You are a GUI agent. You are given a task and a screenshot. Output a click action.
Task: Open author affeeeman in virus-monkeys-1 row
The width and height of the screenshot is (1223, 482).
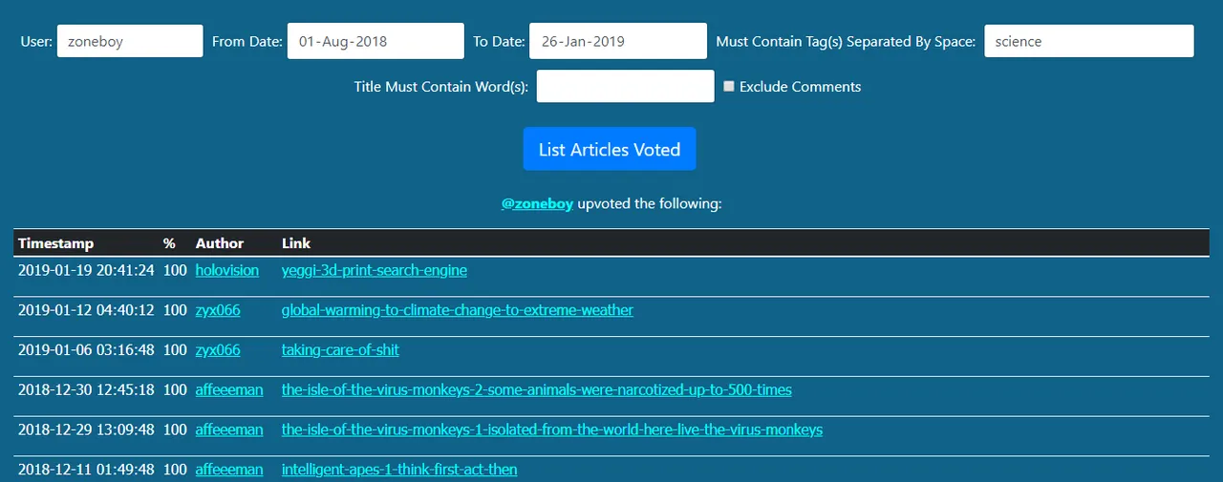[x=229, y=430]
